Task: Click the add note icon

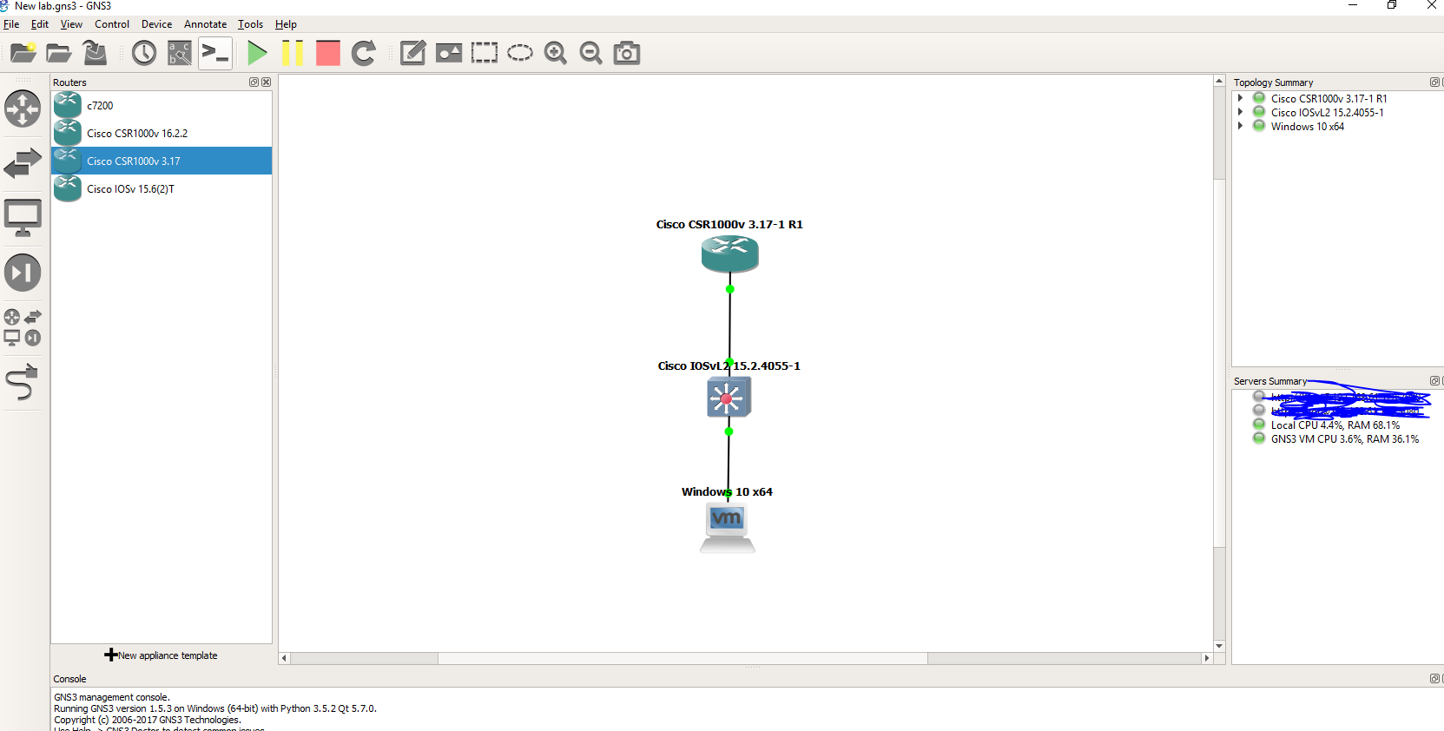Action: (x=412, y=53)
